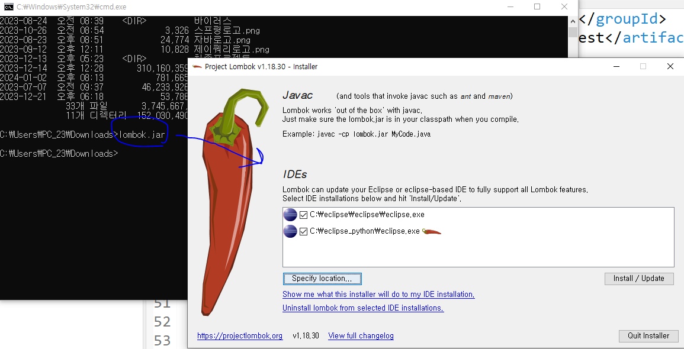The height and width of the screenshot is (349, 684).
Task: Click the 'Javac' heading in the installer
Action: (297, 95)
